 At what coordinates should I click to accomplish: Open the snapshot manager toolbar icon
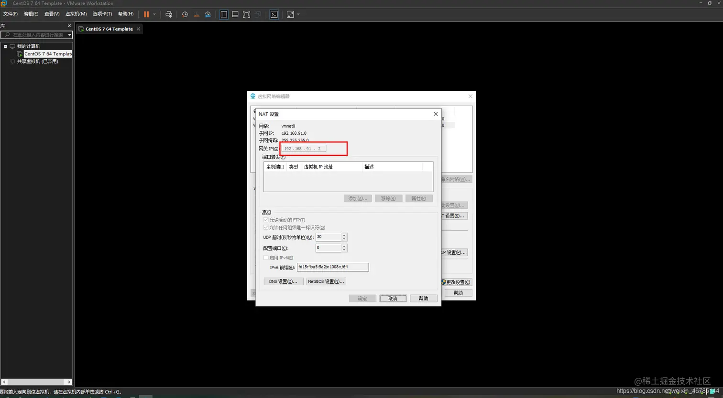[x=208, y=14]
